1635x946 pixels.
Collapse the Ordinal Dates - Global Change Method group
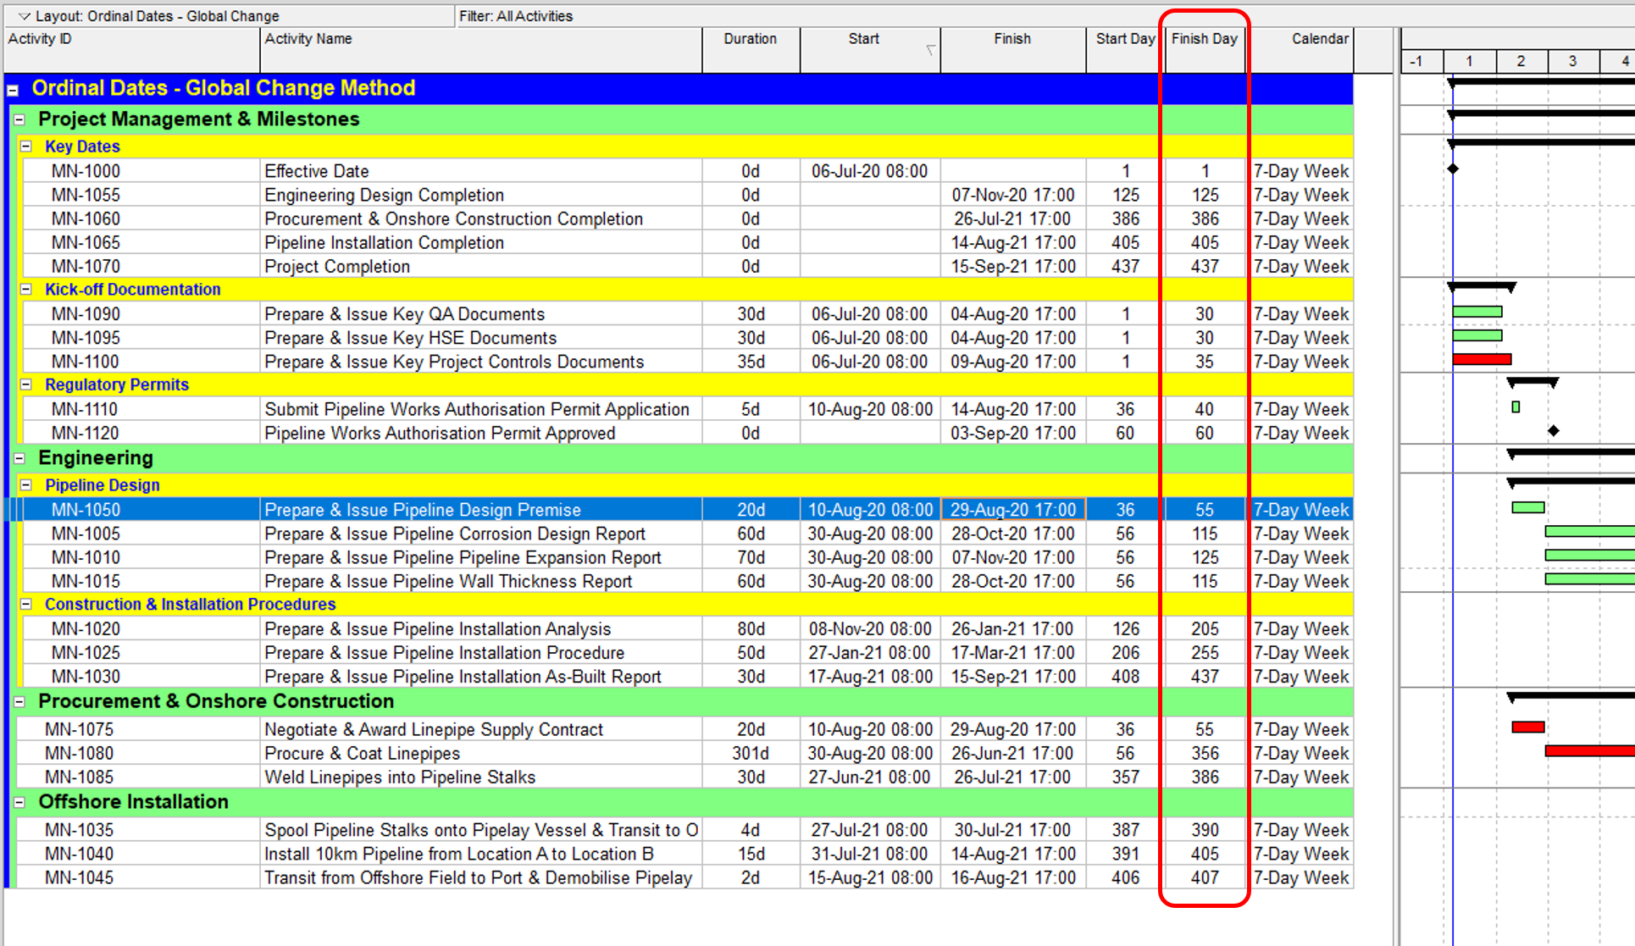(x=13, y=90)
